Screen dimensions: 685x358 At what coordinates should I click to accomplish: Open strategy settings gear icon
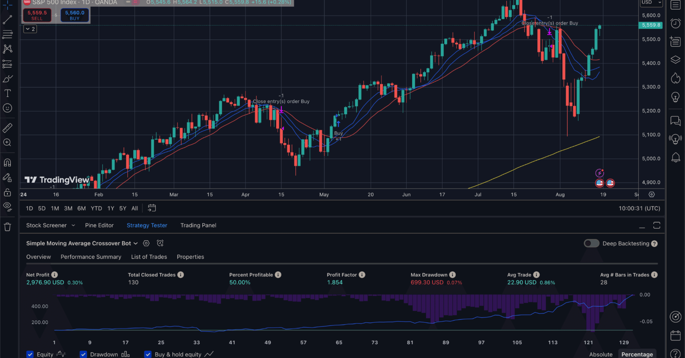point(146,243)
